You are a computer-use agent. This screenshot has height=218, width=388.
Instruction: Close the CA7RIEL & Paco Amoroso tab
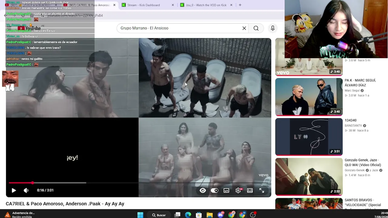coord(114,5)
